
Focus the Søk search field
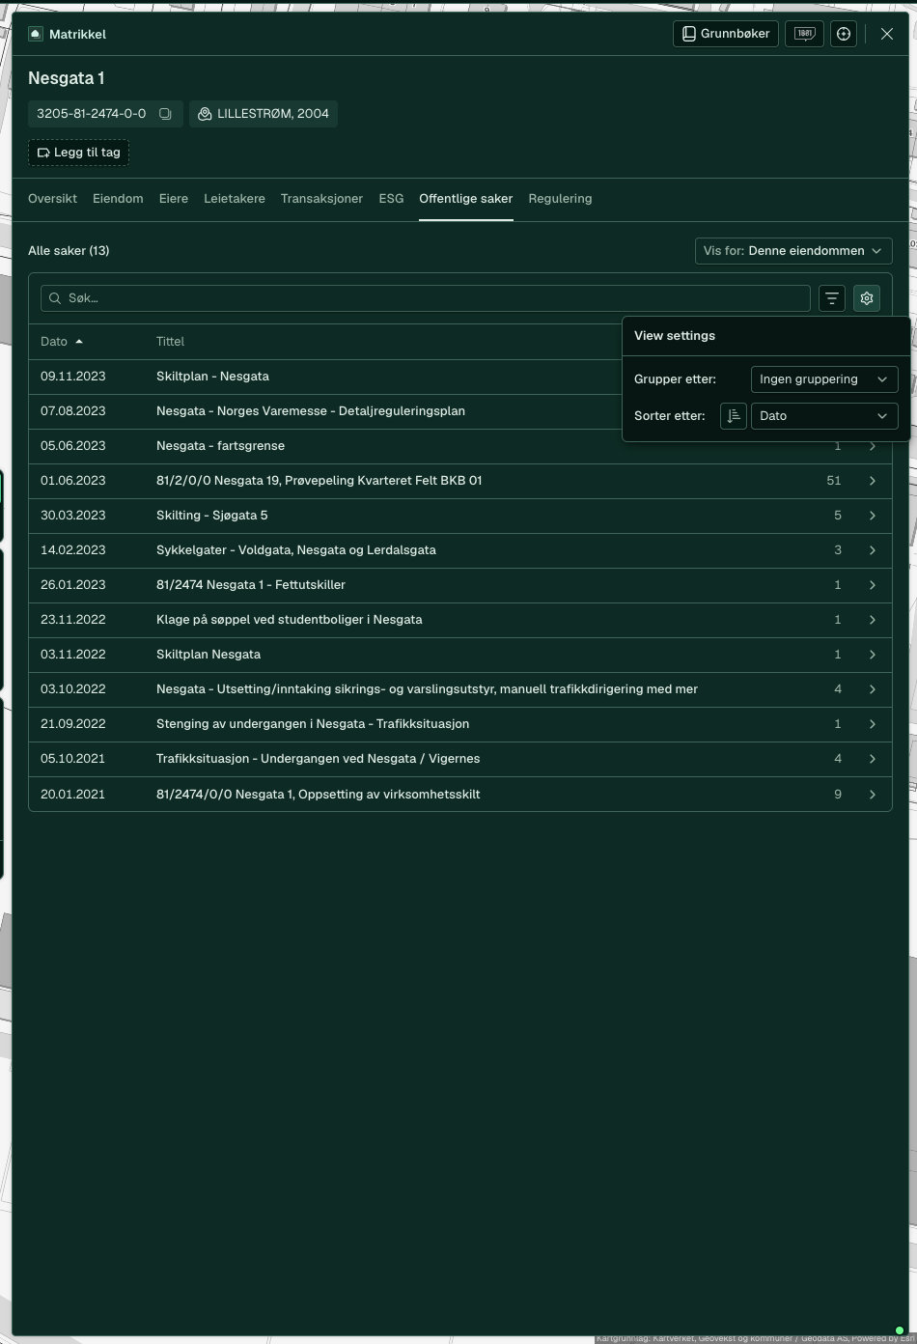pyautogui.click(x=426, y=298)
